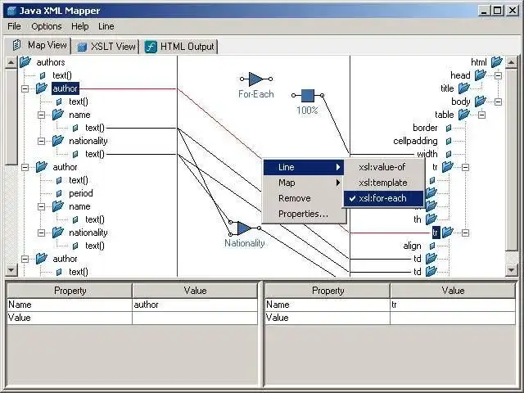Collapse the highlighted tr node

coord(465,233)
